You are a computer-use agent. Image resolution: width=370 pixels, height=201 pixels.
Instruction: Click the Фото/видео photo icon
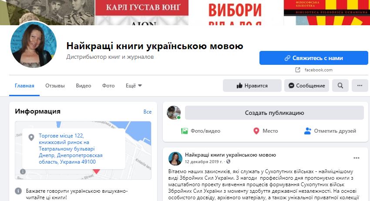[184, 131]
